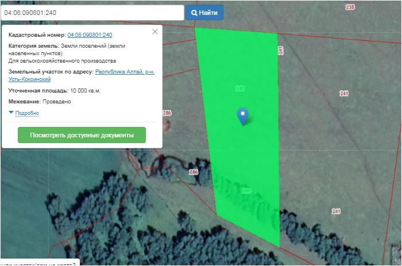Click the triangle arrow beside Подробно
402x266 pixels.
click(x=11, y=113)
